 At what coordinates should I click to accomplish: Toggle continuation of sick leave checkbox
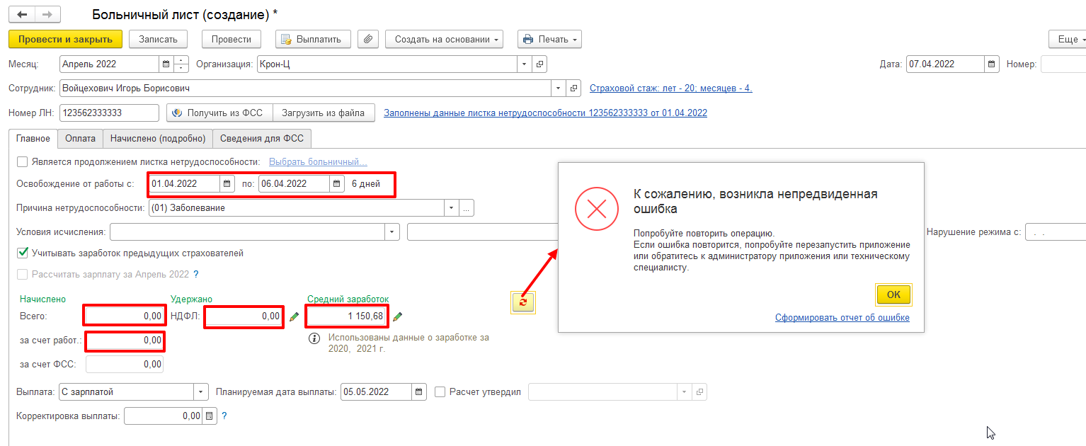click(23, 162)
